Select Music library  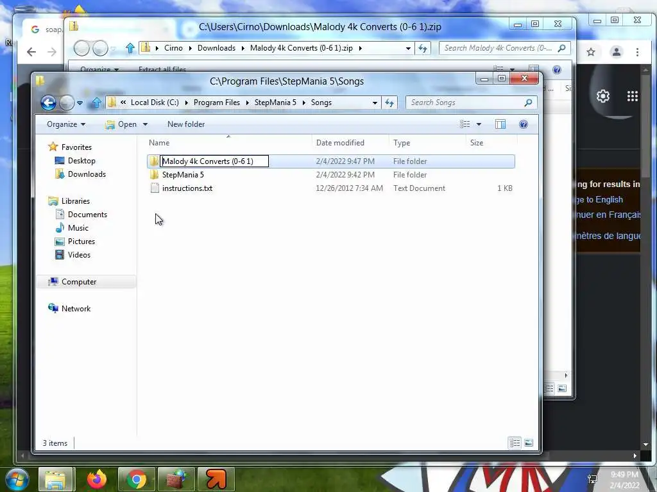(78, 227)
